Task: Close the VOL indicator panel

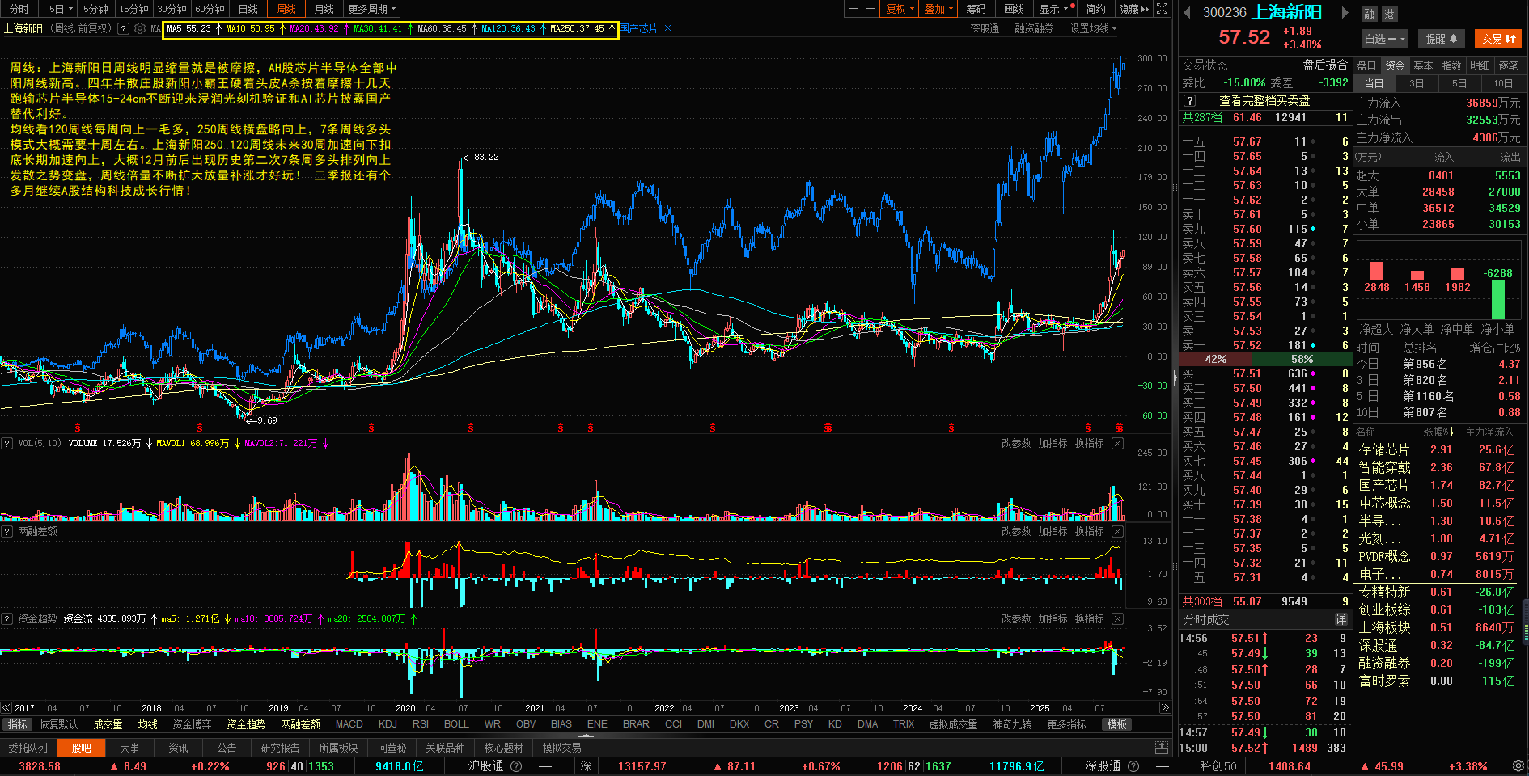Action: click(1117, 443)
